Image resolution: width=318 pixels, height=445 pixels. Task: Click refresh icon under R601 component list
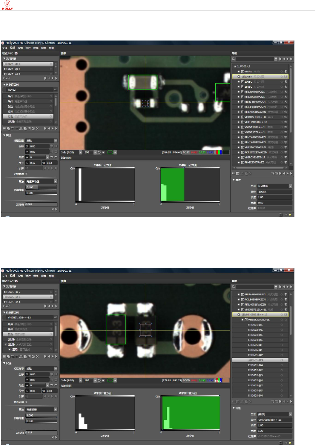point(4,78)
